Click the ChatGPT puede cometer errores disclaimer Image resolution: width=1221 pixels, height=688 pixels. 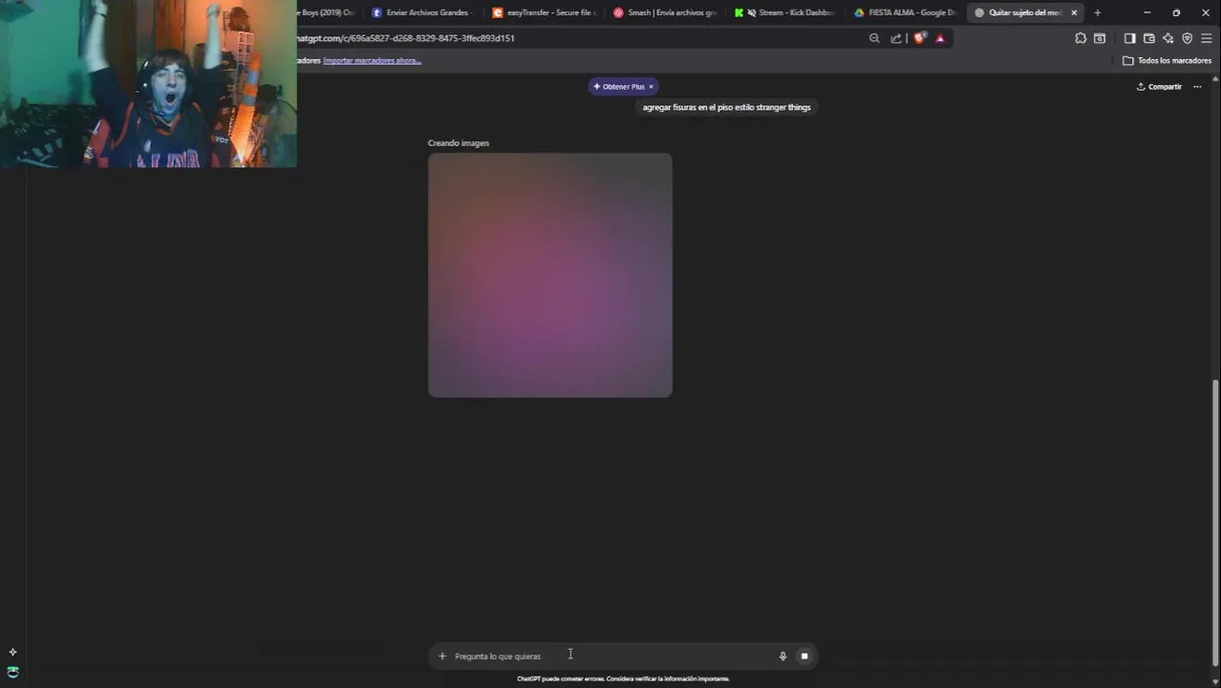click(x=623, y=678)
